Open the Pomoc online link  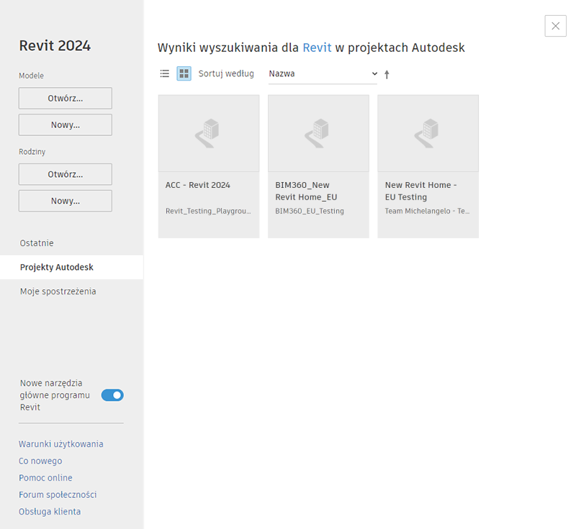click(45, 478)
